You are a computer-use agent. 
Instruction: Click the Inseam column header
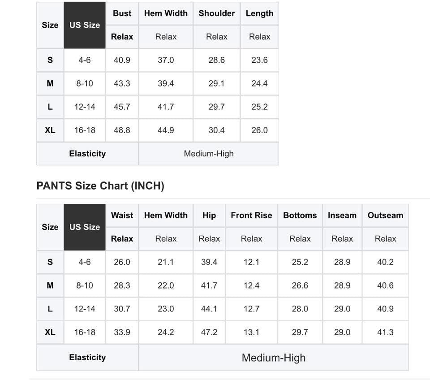coord(342,216)
